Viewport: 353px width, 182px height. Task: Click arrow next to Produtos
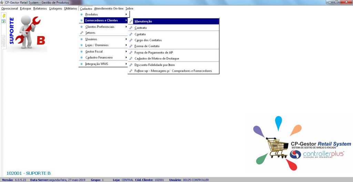point(126,14)
